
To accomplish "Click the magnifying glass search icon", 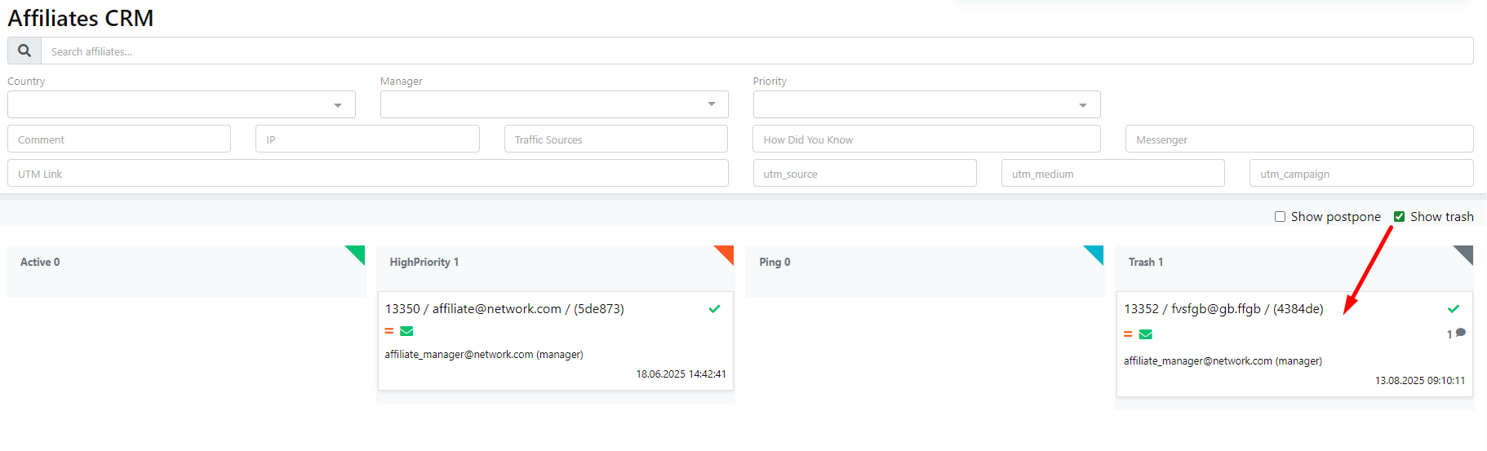I will 24,51.
